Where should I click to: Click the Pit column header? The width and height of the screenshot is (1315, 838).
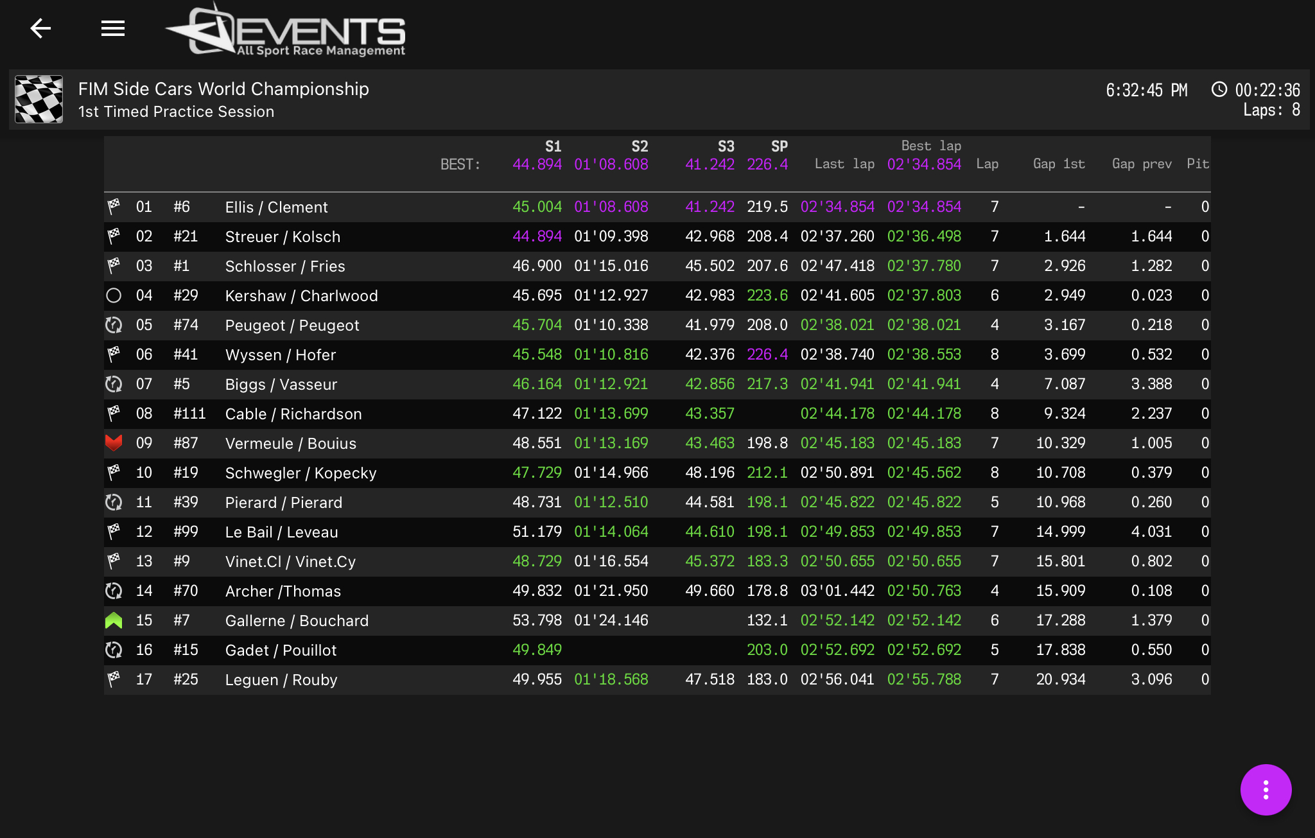click(1197, 164)
